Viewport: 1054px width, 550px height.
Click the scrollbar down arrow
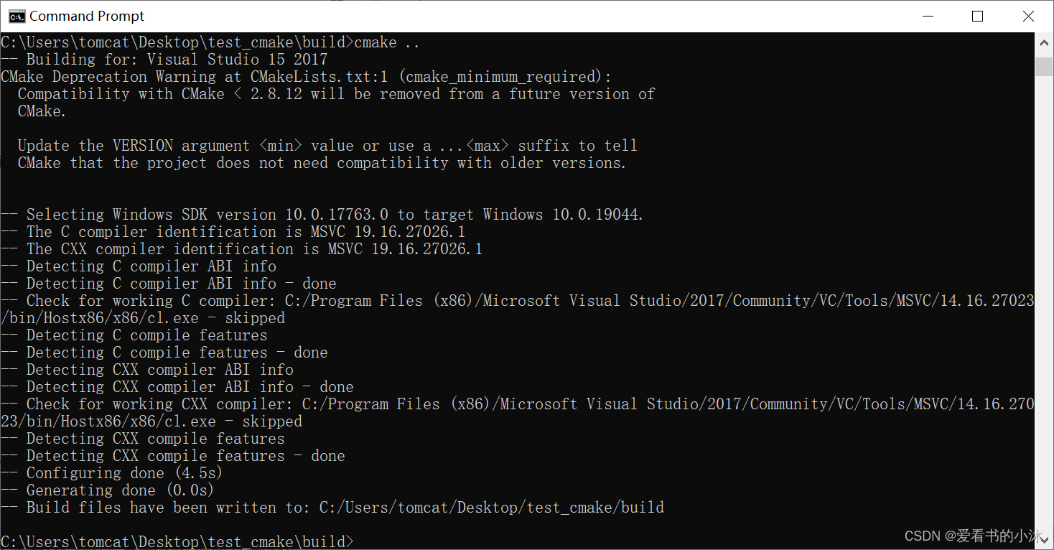click(x=1044, y=539)
